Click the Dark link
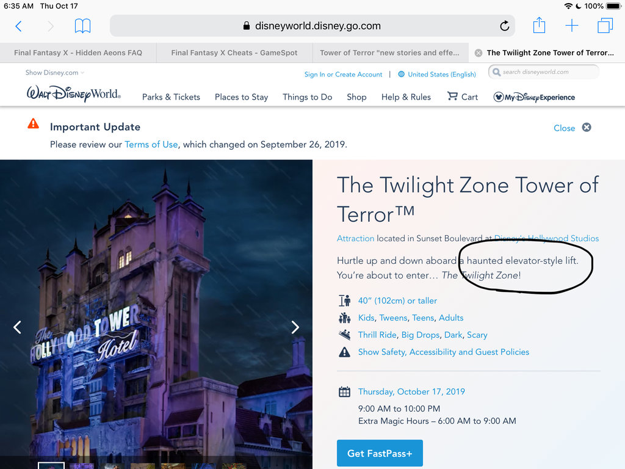This screenshot has height=469, width=625. 453,335
